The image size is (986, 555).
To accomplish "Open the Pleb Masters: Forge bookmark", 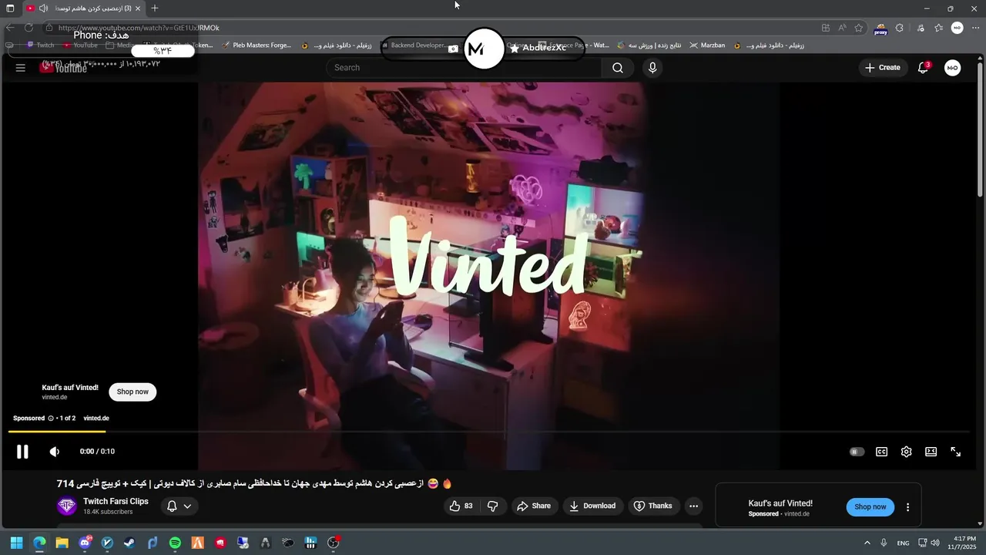I will coord(257,45).
